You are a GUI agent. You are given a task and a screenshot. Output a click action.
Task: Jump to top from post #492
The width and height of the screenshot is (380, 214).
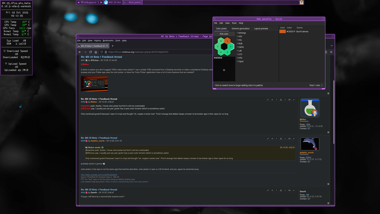pos(328,132)
